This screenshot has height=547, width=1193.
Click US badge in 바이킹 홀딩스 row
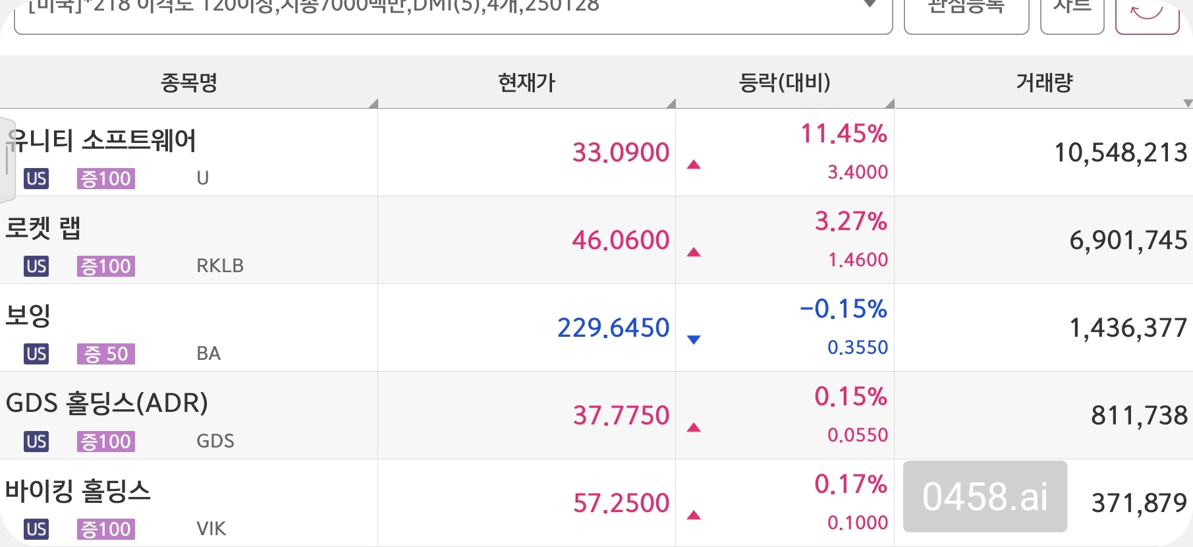tap(36, 529)
